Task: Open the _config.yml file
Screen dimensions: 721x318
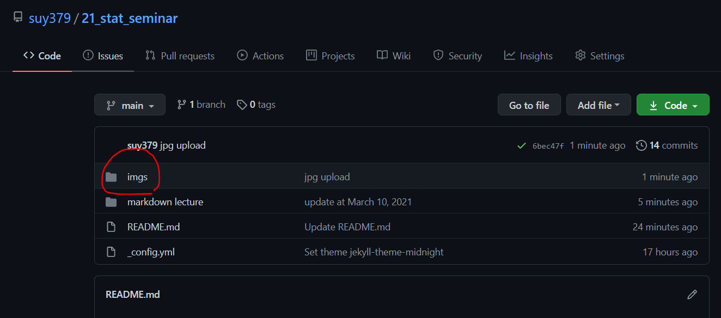Action: 151,252
